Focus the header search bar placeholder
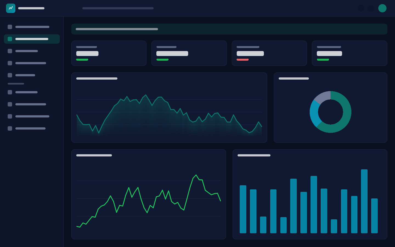The image size is (395, 247). [118, 8]
